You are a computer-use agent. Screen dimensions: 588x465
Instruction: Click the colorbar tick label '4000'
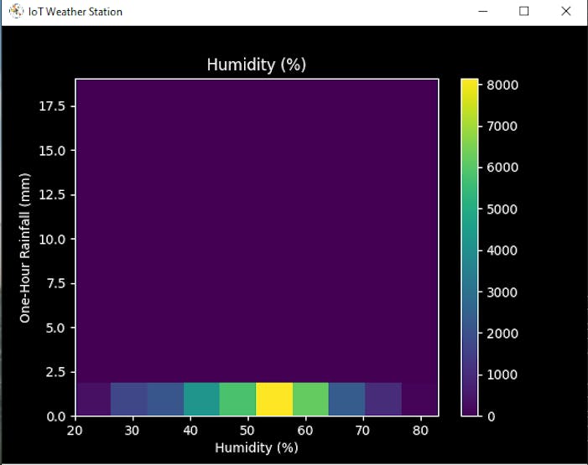tap(502, 251)
